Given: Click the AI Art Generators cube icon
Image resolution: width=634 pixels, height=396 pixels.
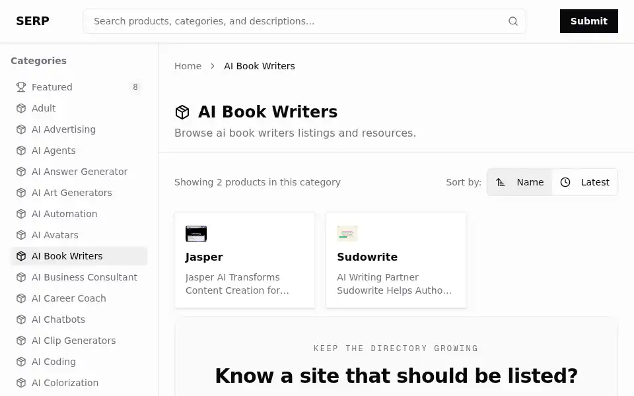Looking at the screenshot, I should tap(21, 193).
